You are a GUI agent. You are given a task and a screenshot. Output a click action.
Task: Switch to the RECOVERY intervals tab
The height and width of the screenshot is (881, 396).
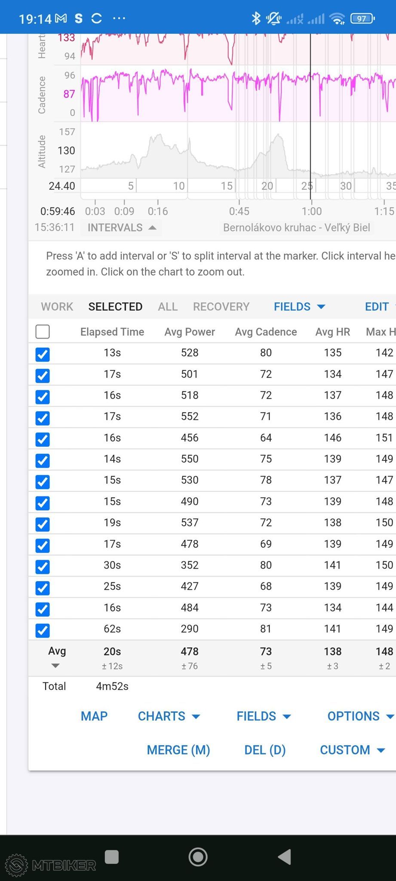click(221, 307)
